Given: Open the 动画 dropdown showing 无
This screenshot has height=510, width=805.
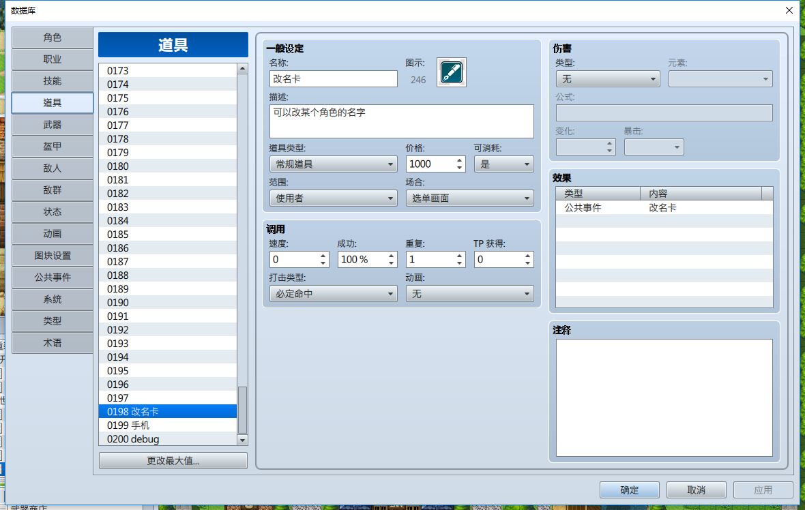Looking at the screenshot, I should click(470, 293).
